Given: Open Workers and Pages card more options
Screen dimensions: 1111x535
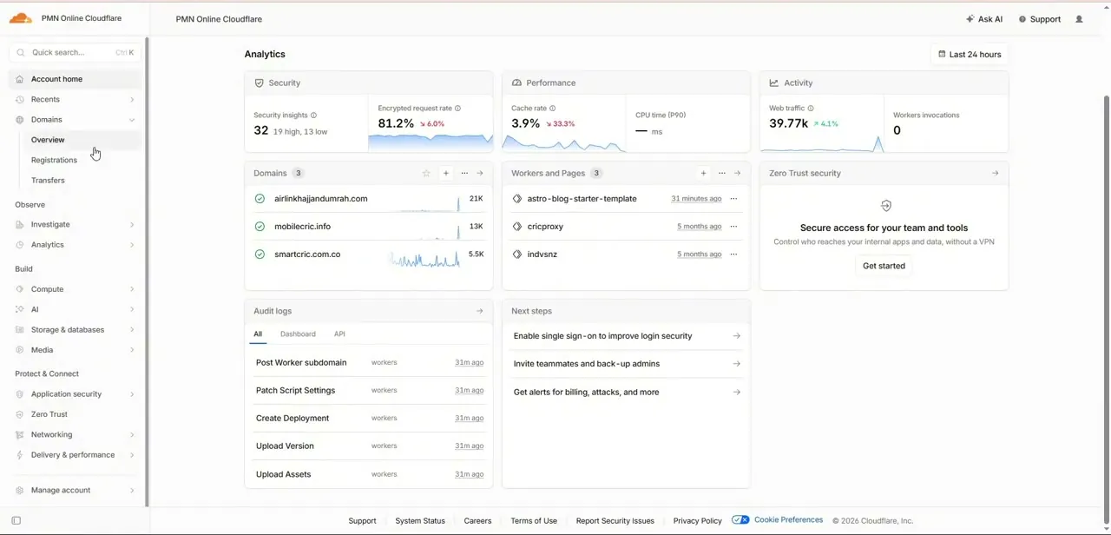Looking at the screenshot, I should (x=722, y=173).
